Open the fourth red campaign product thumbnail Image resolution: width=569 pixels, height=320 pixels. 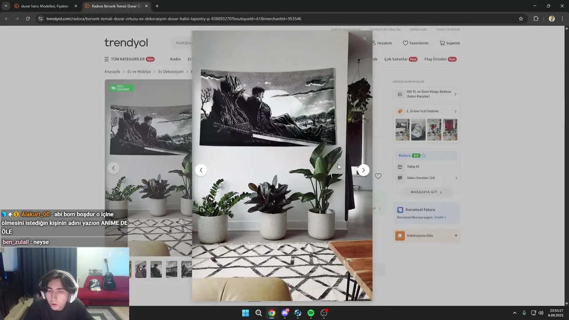pos(450,129)
